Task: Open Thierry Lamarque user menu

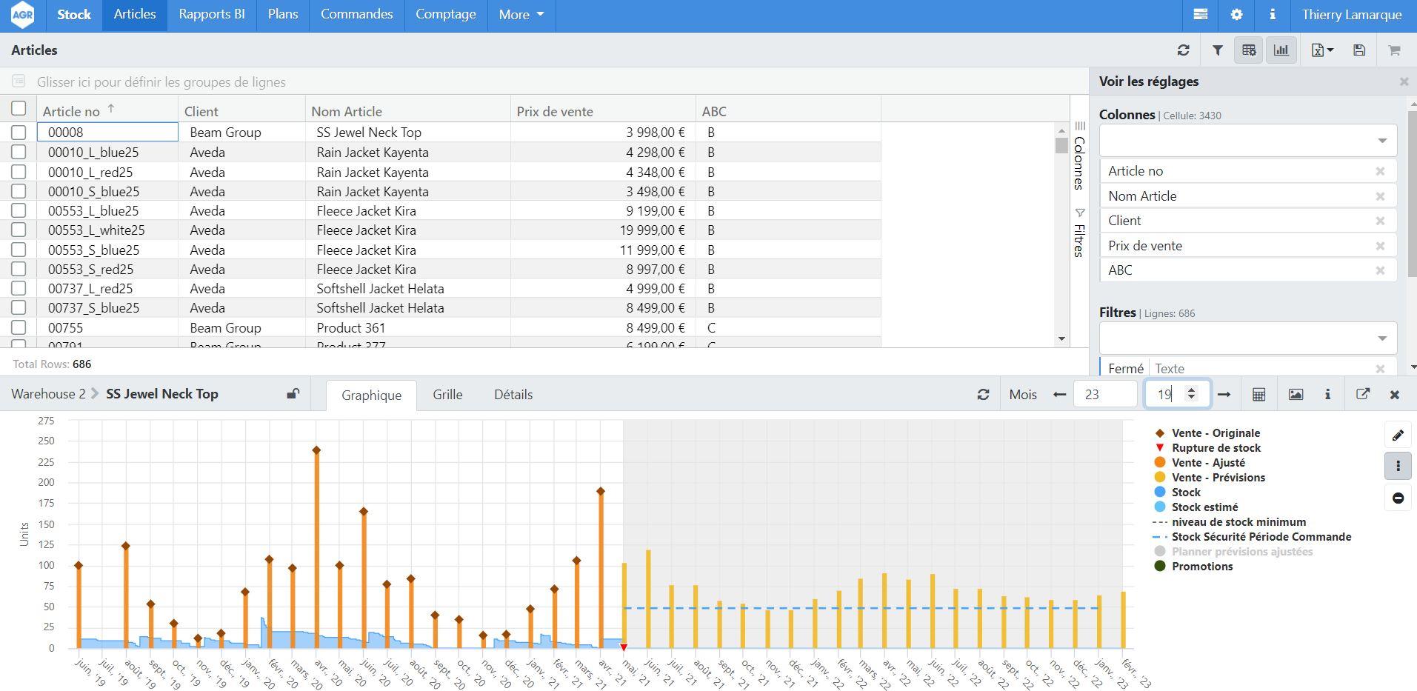Action: pyautogui.click(x=1352, y=15)
